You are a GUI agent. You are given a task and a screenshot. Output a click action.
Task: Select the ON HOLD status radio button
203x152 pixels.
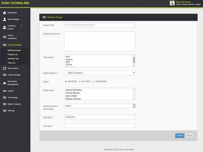click(x=80, y=81)
